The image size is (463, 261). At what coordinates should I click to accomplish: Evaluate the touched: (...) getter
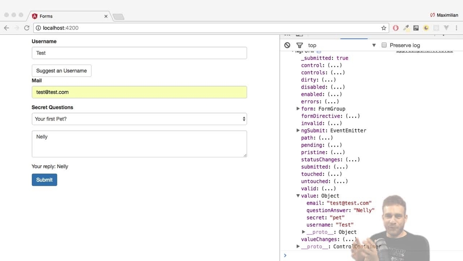(335, 174)
